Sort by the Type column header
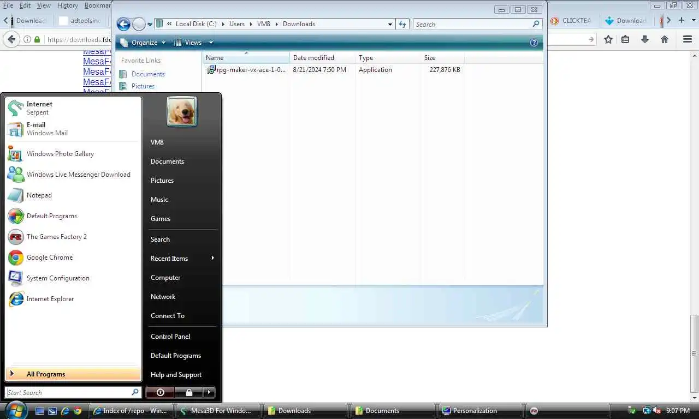The height and width of the screenshot is (419, 699). tap(388, 58)
